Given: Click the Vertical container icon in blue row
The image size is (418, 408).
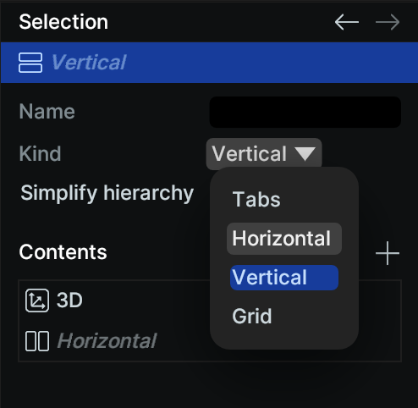Looking at the screenshot, I should coord(30,63).
